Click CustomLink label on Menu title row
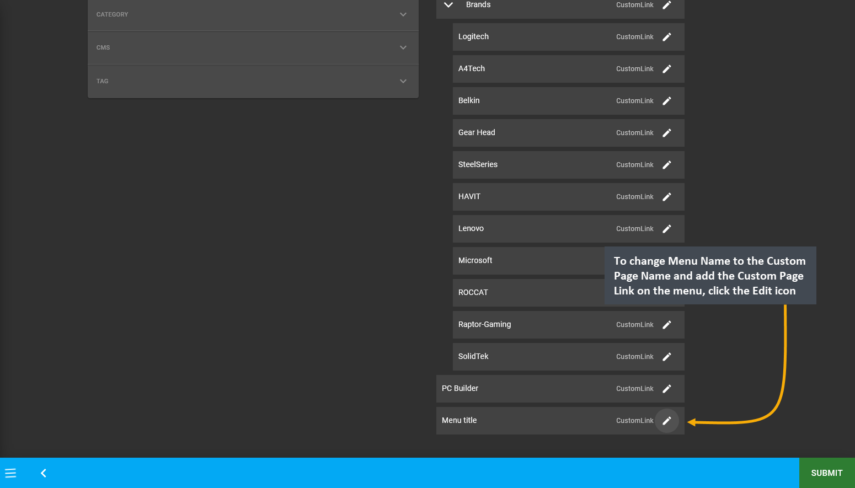 634,421
